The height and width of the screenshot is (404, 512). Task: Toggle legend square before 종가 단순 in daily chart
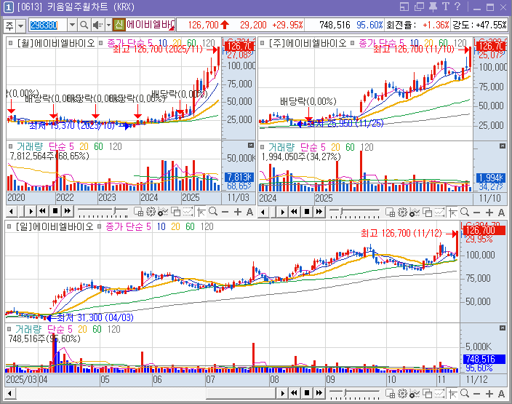click(x=100, y=226)
